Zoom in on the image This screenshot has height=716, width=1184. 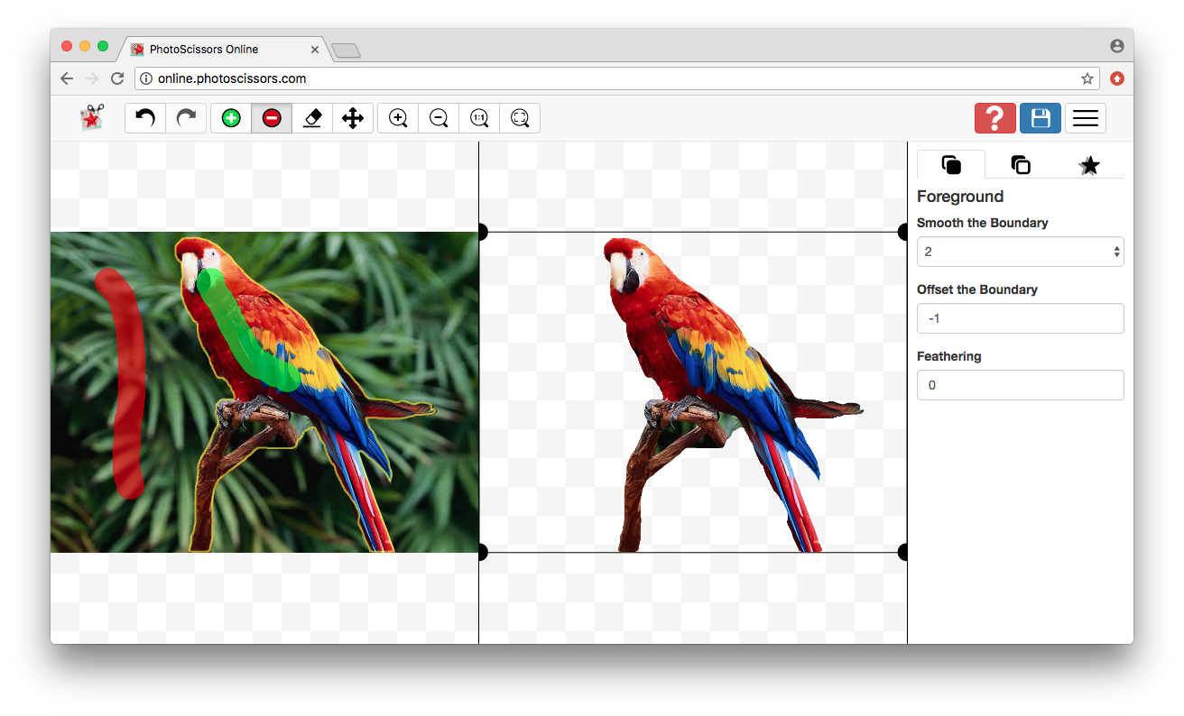click(x=397, y=118)
